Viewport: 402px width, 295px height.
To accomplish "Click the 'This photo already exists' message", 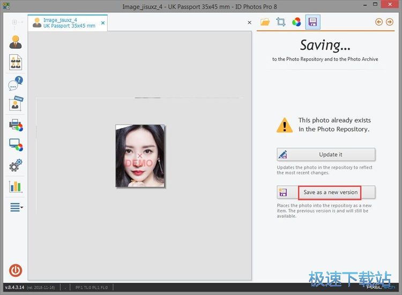I will 334,125.
